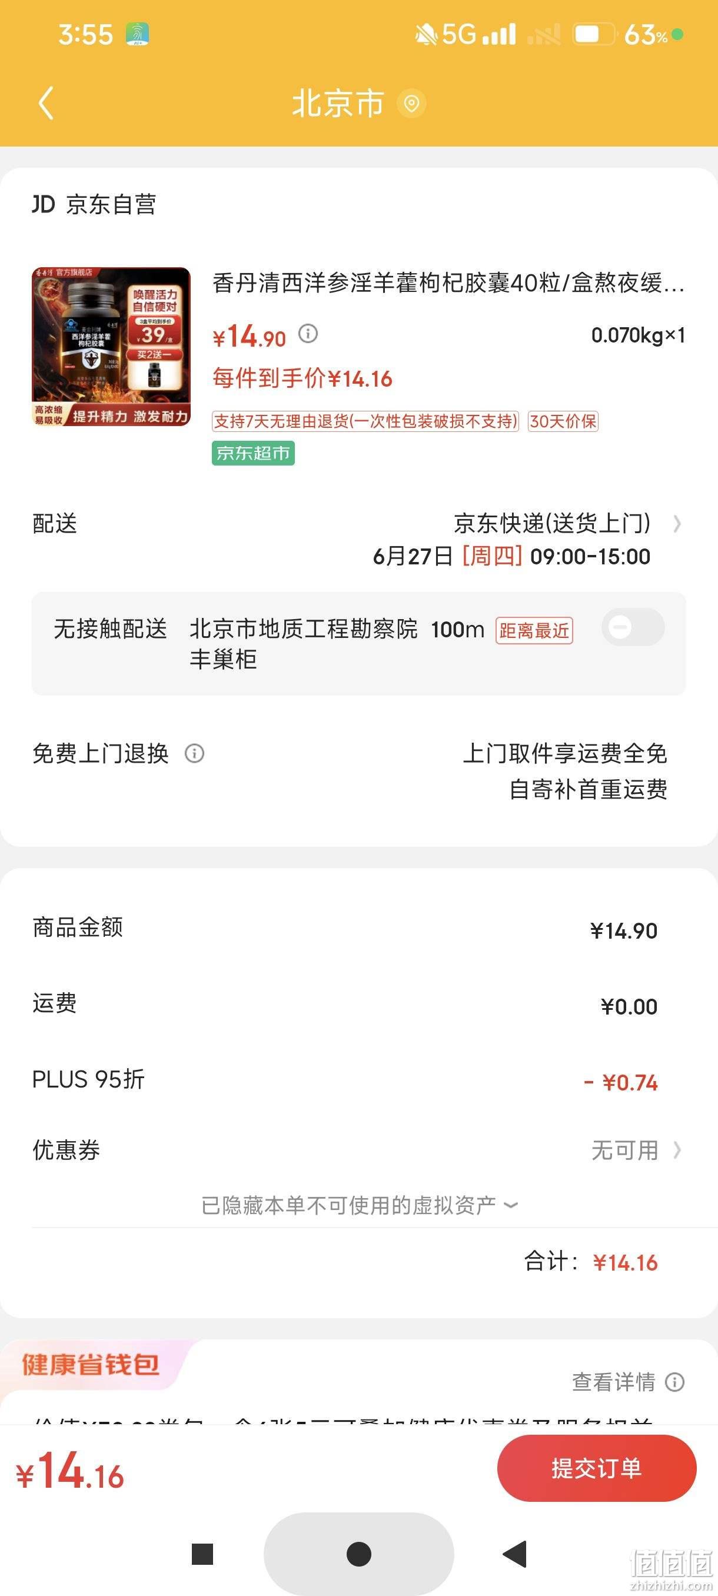Open 优惠券 无可用 chevron

pos(677,1151)
